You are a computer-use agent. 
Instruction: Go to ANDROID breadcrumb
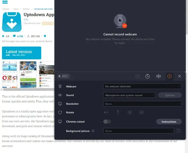click(6, 9)
